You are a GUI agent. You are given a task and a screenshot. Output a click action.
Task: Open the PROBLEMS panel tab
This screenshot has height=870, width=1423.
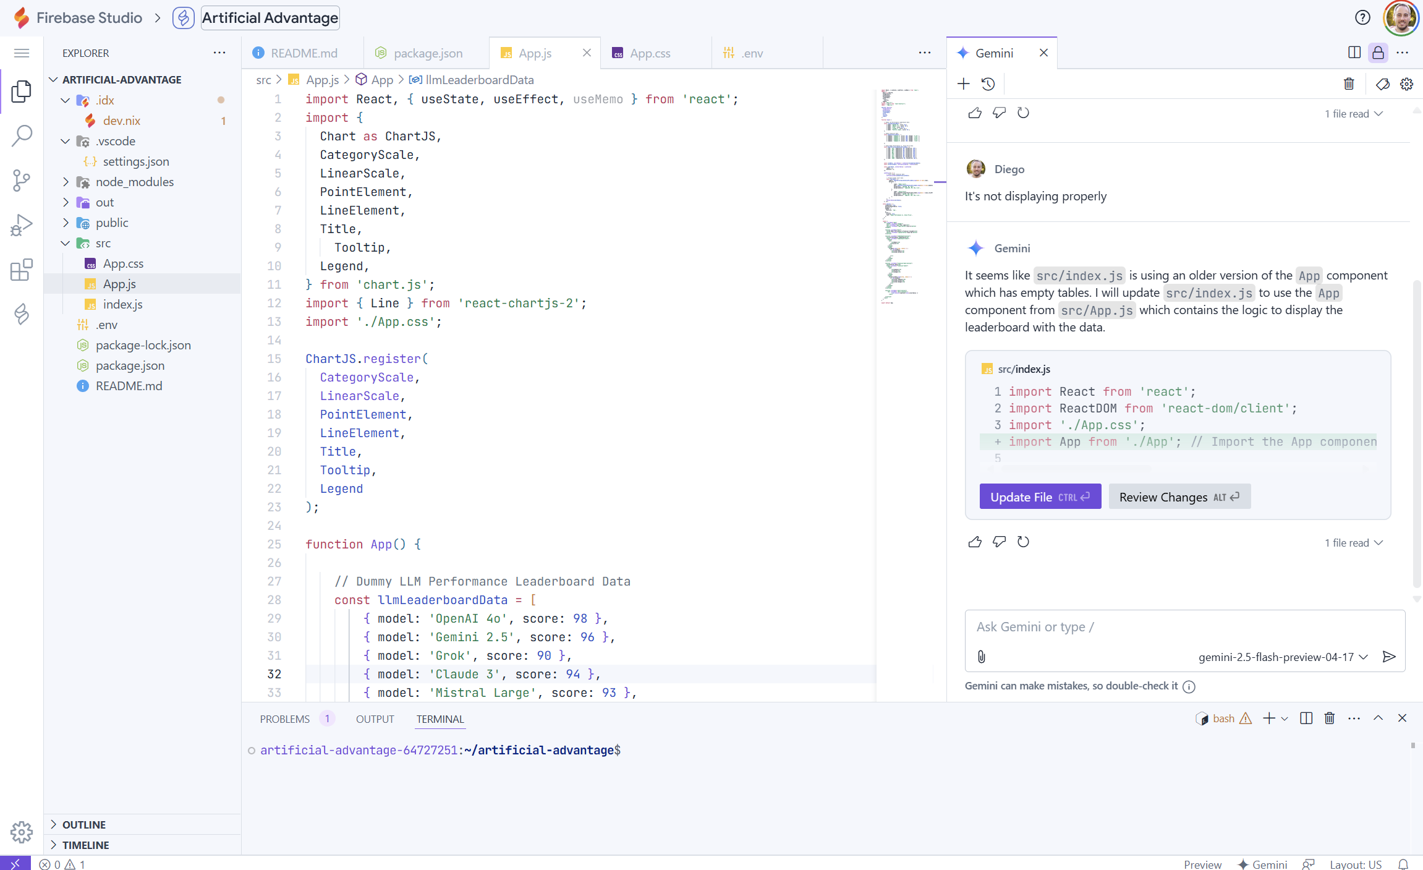click(x=285, y=719)
